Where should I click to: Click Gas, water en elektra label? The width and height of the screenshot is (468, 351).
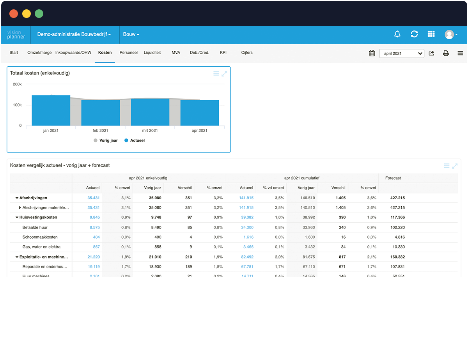(x=41, y=247)
